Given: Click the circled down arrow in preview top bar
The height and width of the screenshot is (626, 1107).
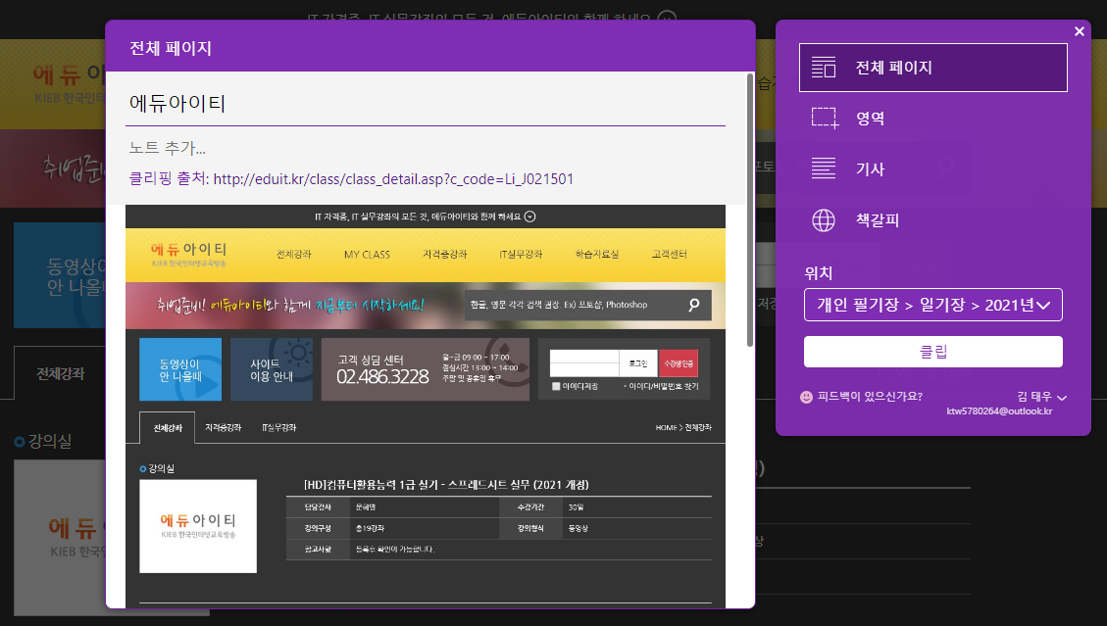Looking at the screenshot, I should tap(530, 217).
